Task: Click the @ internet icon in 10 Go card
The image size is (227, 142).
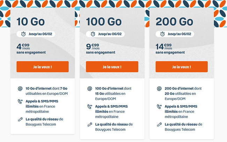Action: tap(20, 89)
